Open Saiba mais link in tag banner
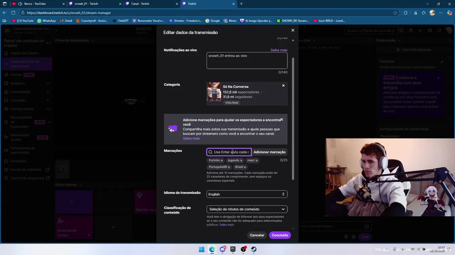 click(x=191, y=138)
